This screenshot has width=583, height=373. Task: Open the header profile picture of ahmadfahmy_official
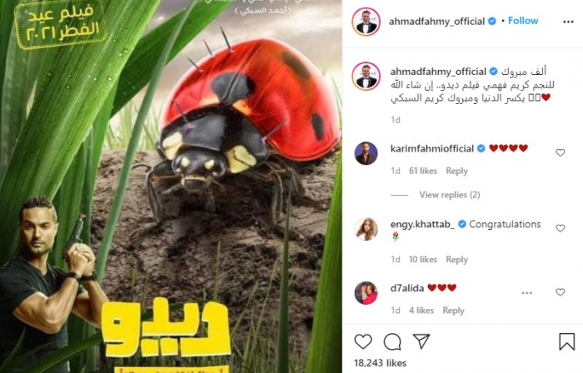pos(366,22)
